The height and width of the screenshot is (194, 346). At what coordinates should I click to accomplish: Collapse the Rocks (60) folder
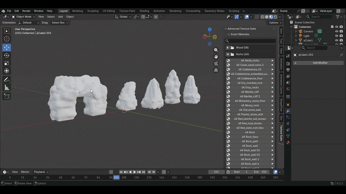coord(228,54)
